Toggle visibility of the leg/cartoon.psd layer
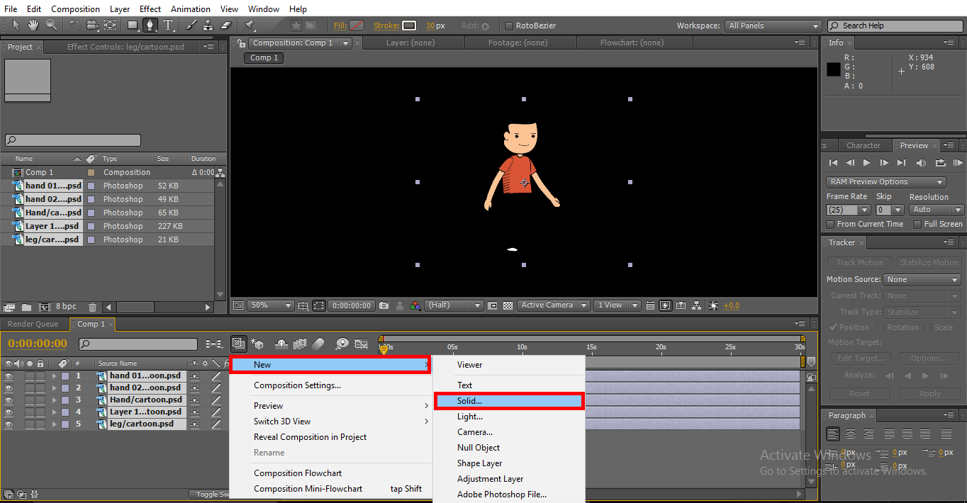The height and width of the screenshot is (503, 967). [x=6, y=424]
